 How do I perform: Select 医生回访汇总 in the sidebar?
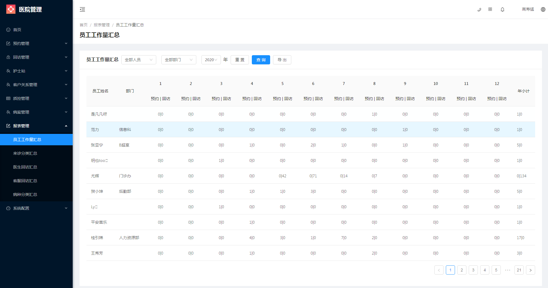pos(36,167)
